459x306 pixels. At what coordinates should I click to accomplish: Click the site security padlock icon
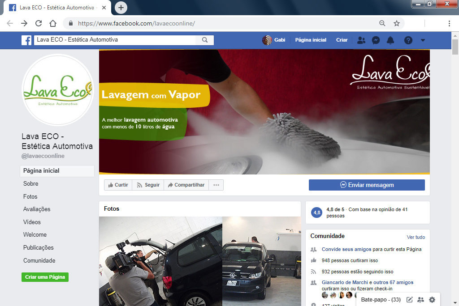pos(70,23)
